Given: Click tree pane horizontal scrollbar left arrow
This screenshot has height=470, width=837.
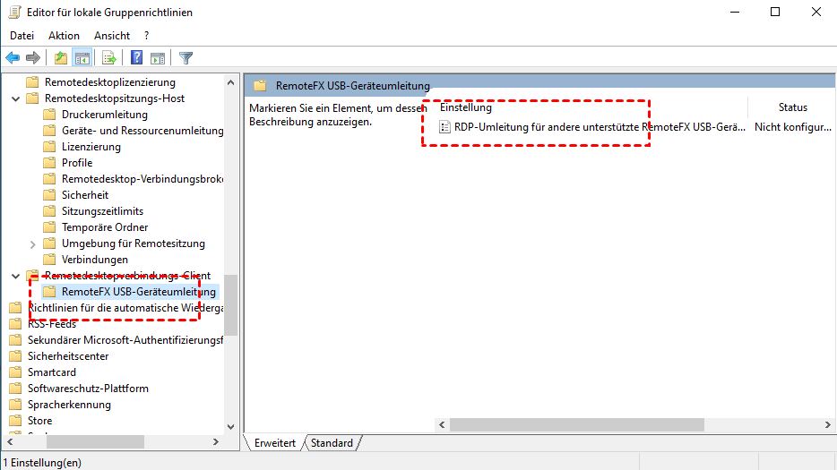Looking at the screenshot, I should (10, 441).
